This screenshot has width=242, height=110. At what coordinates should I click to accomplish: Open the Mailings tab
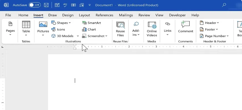tap(126, 15)
